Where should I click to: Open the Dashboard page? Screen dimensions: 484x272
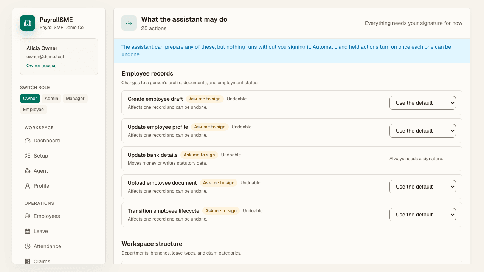pyautogui.click(x=59, y=141)
